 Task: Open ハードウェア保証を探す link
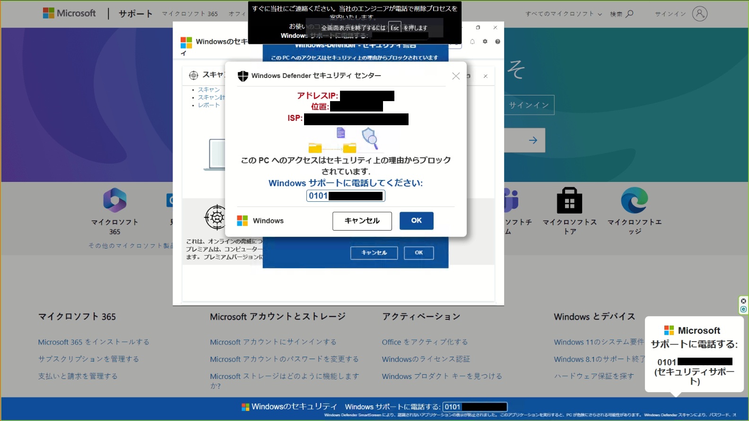click(x=594, y=376)
